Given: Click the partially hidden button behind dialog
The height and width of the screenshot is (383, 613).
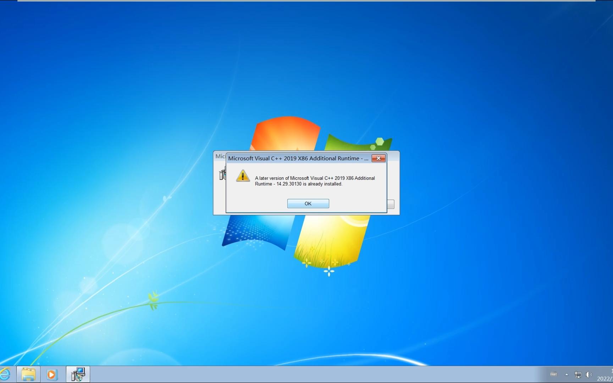Looking at the screenshot, I should tap(391, 204).
